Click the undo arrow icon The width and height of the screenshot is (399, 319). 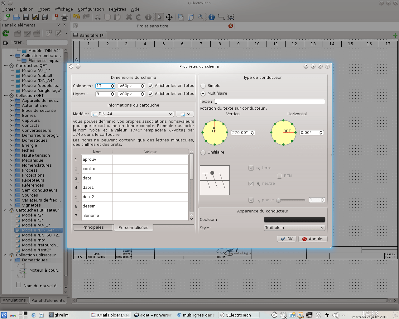pos(76,17)
